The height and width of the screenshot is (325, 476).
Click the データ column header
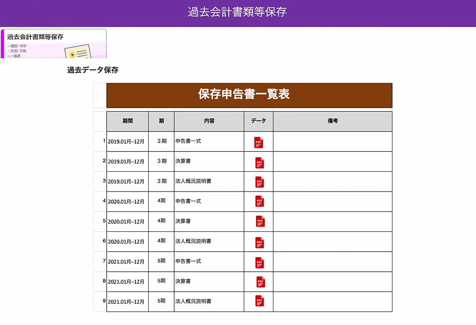pos(258,121)
